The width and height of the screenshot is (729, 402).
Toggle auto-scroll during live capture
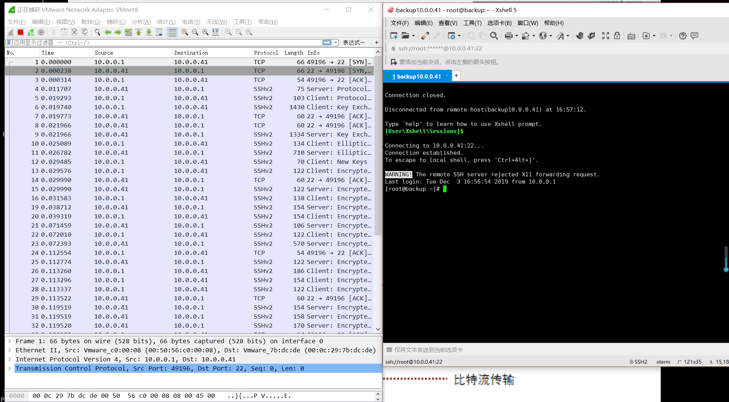click(159, 32)
